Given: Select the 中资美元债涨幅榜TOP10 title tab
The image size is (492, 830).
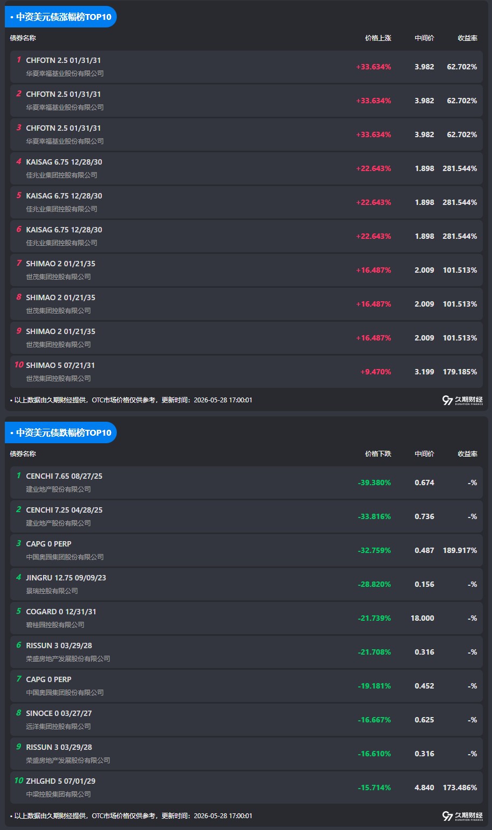Looking at the screenshot, I should tap(61, 17).
